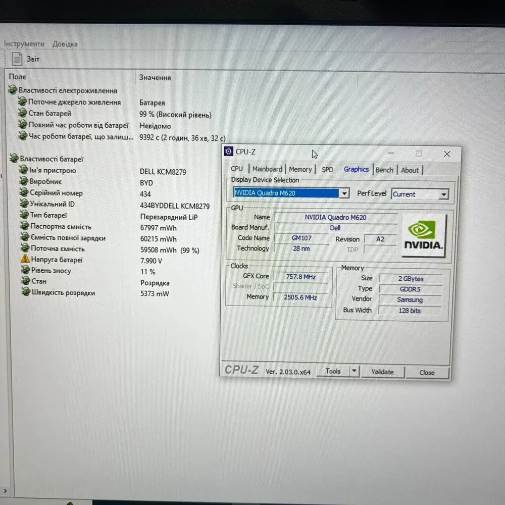Switch to the Mainboard tab
This screenshot has height=505, width=505.
267,169
